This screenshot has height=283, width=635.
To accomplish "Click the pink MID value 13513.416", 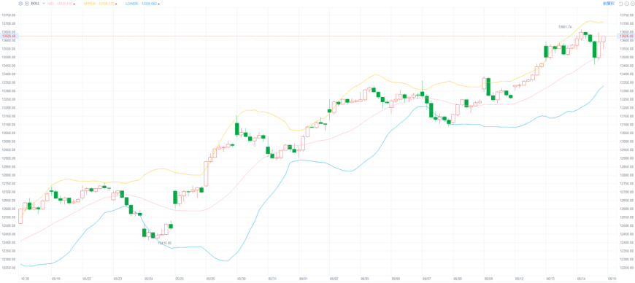I will coord(64,3).
